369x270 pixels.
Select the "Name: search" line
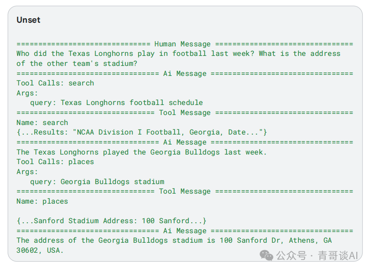click(42, 123)
